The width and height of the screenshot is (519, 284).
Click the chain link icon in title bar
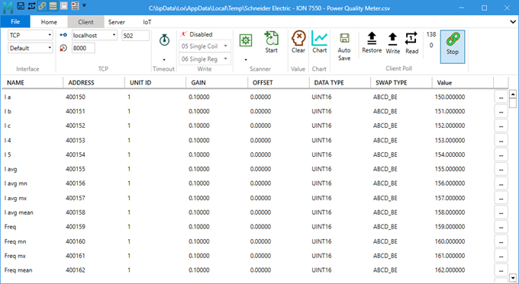[x=42, y=5]
